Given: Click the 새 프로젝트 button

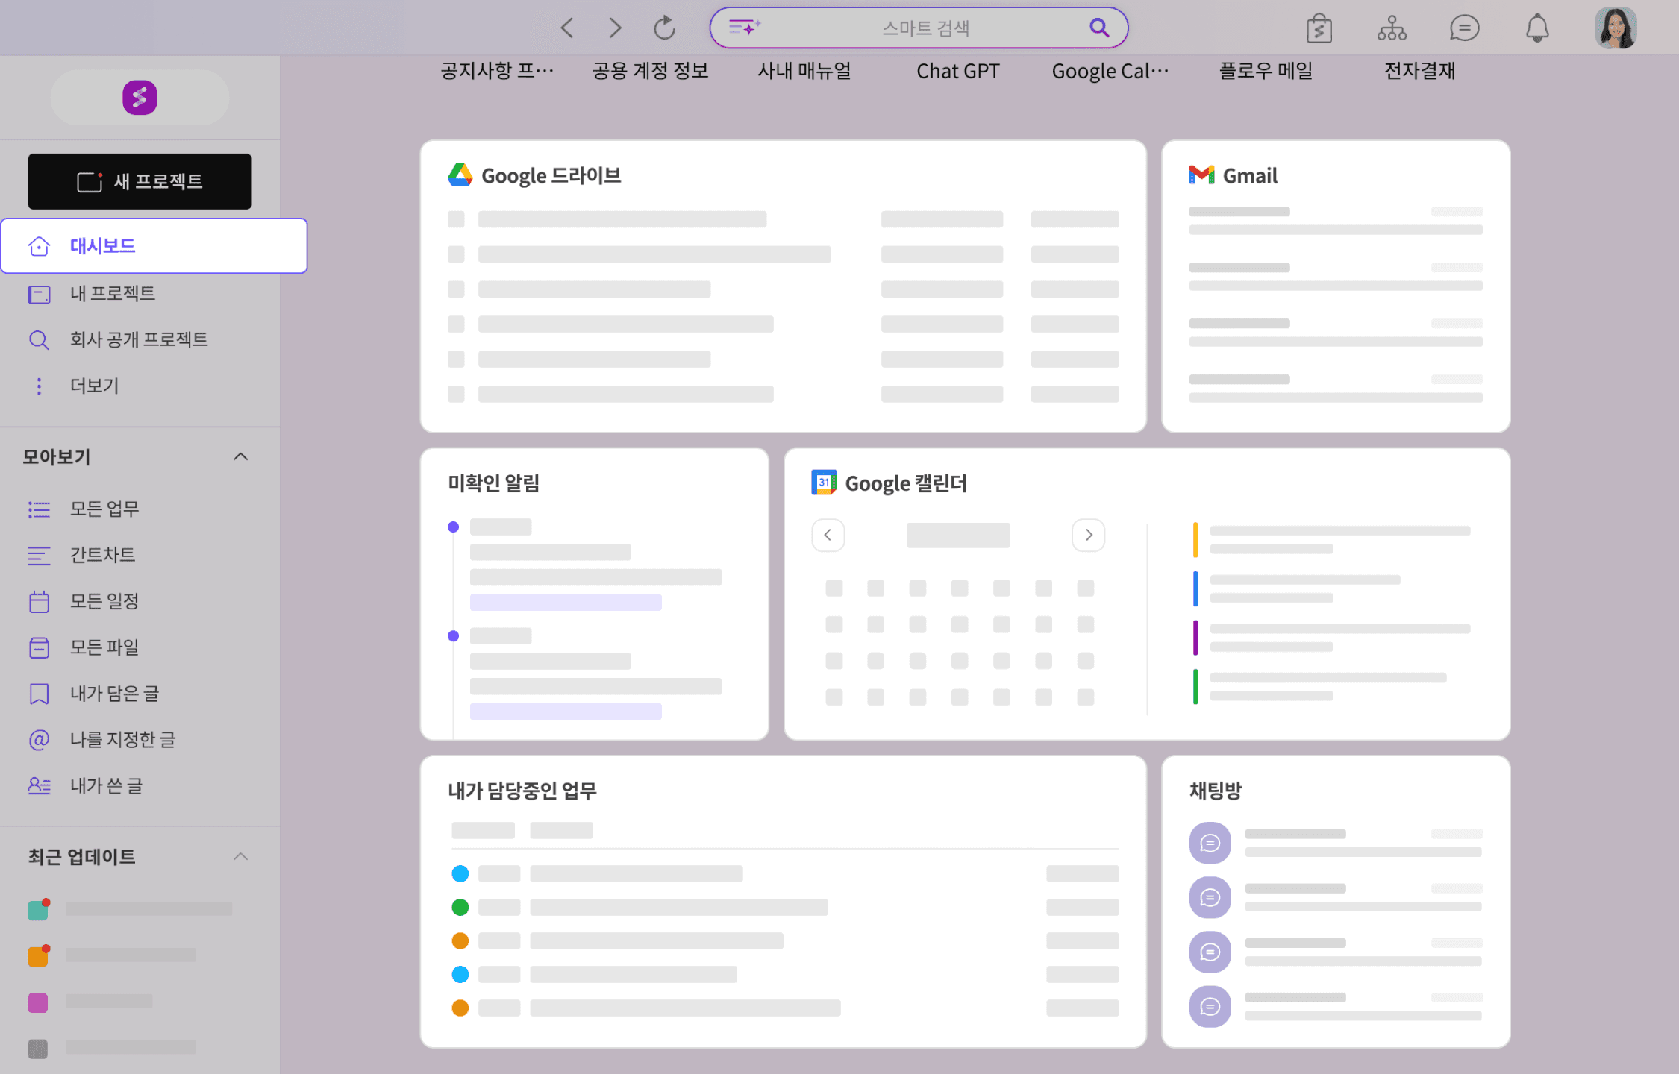Looking at the screenshot, I should [x=140, y=181].
